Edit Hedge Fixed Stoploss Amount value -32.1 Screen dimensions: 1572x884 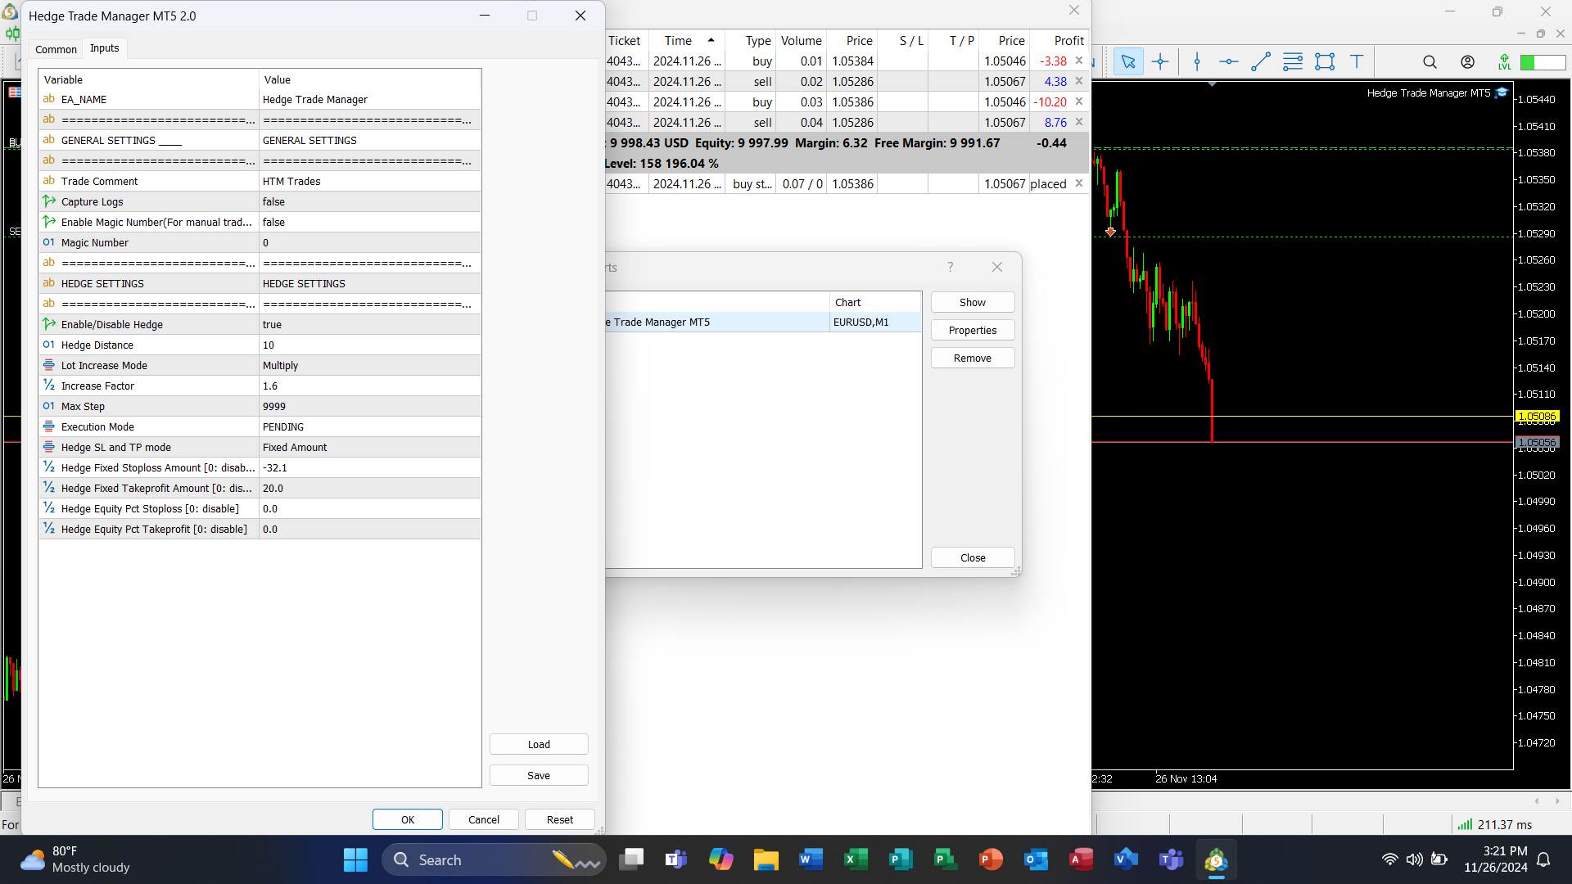(x=370, y=467)
